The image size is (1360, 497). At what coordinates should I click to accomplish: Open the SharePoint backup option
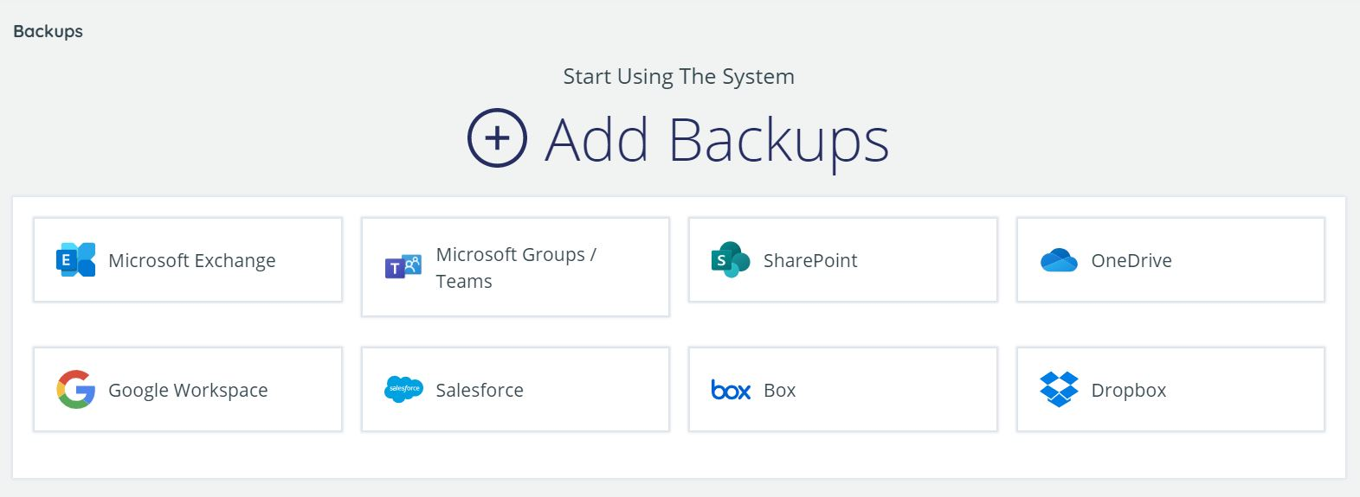pyautogui.click(x=843, y=260)
